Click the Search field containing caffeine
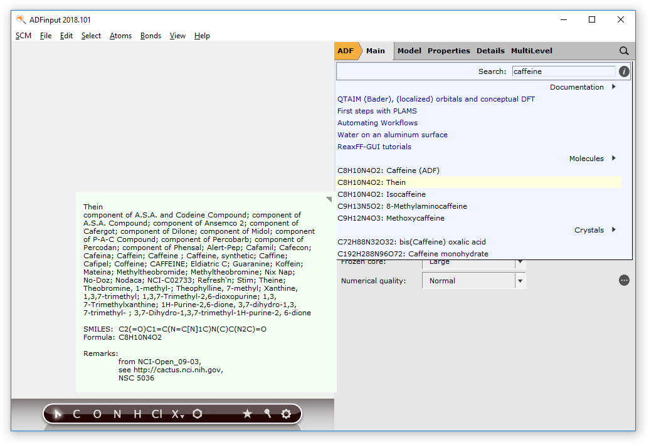The image size is (649, 445). pos(564,71)
